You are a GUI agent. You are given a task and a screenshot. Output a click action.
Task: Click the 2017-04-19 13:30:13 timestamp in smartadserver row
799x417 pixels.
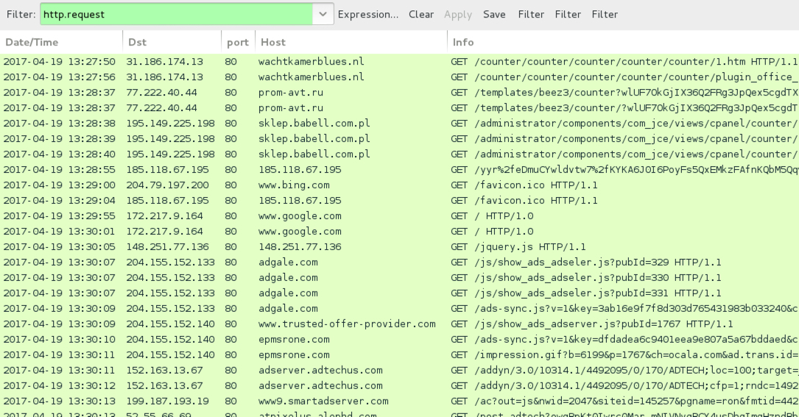pos(59,402)
